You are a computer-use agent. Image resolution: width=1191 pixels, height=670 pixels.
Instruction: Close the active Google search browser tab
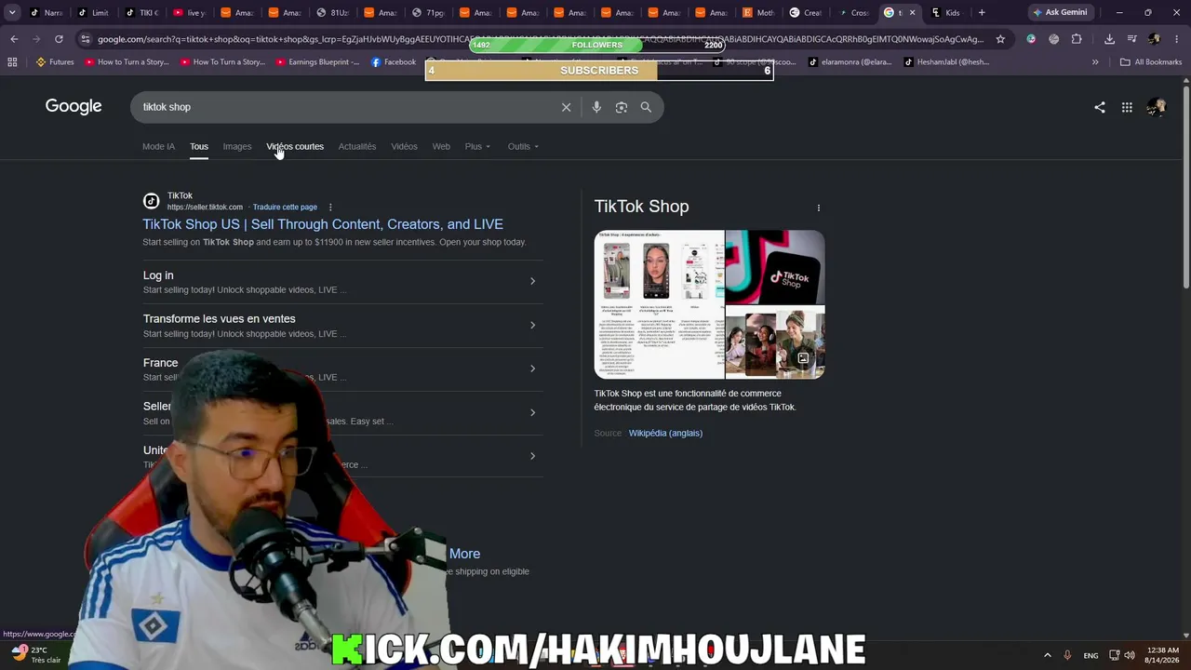point(912,13)
